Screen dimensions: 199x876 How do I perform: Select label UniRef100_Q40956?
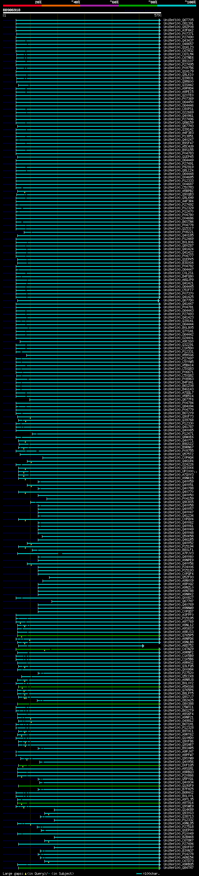178,762
